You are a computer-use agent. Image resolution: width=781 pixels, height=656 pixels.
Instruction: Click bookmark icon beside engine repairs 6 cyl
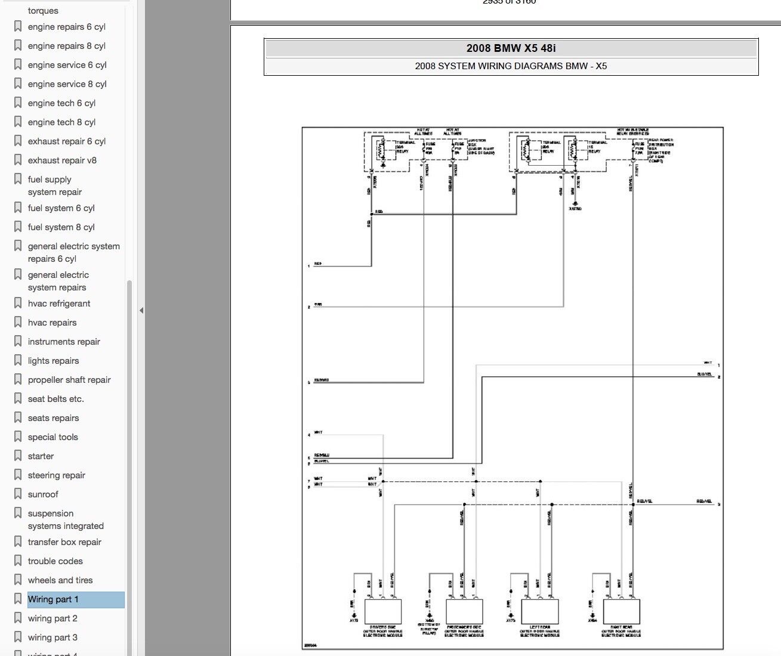coord(18,26)
